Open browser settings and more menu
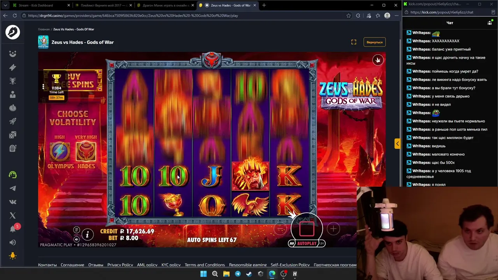The height and width of the screenshot is (280, 498). point(396,16)
